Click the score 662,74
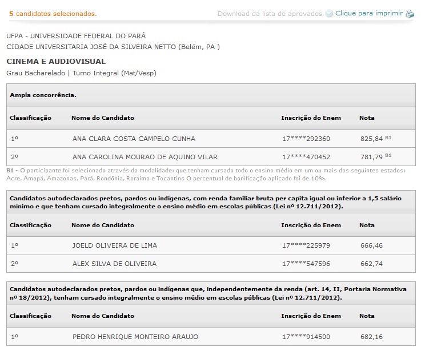The image size is (425, 355). [371, 264]
